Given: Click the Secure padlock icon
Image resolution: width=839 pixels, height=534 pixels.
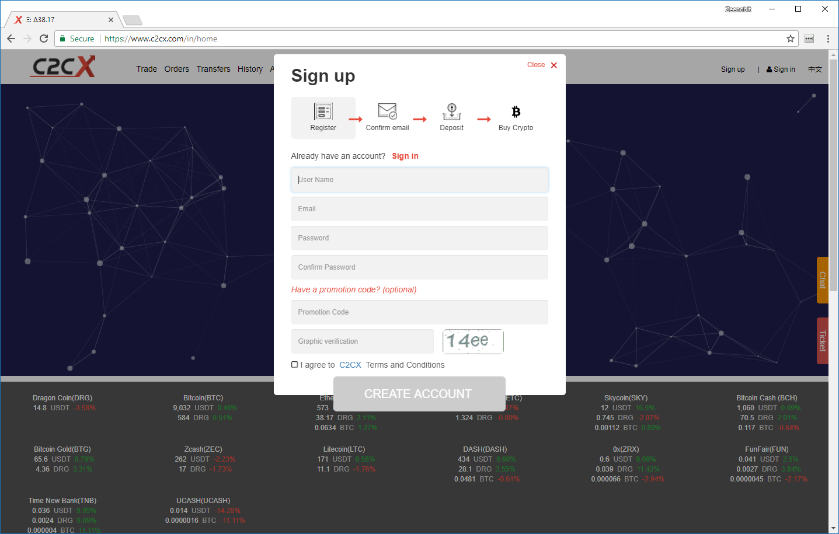Looking at the screenshot, I should 62,39.
